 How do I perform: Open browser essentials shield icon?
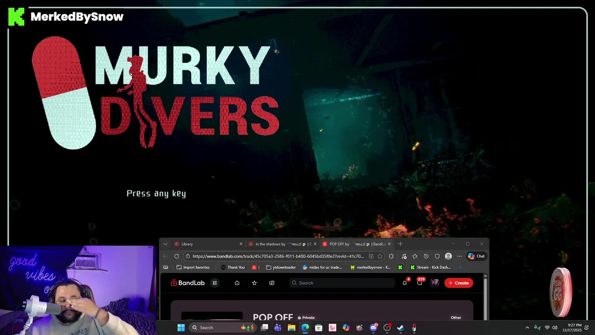click(437, 256)
